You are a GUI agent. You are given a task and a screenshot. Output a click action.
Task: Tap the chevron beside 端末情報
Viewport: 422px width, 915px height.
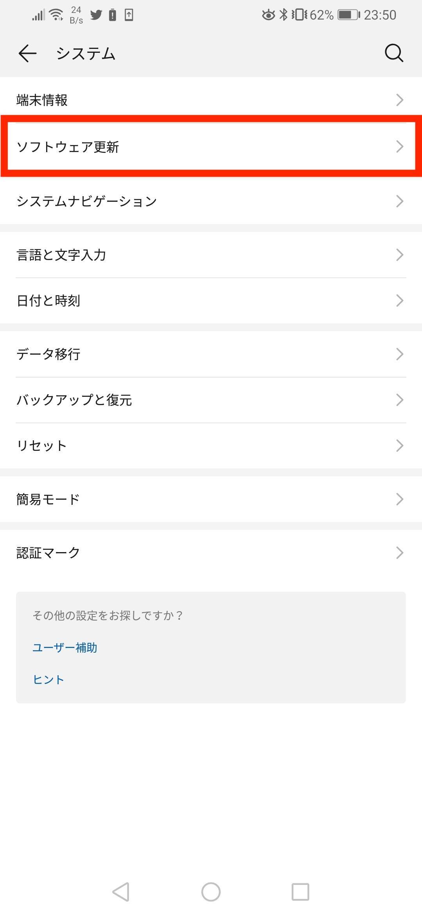pos(399,100)
